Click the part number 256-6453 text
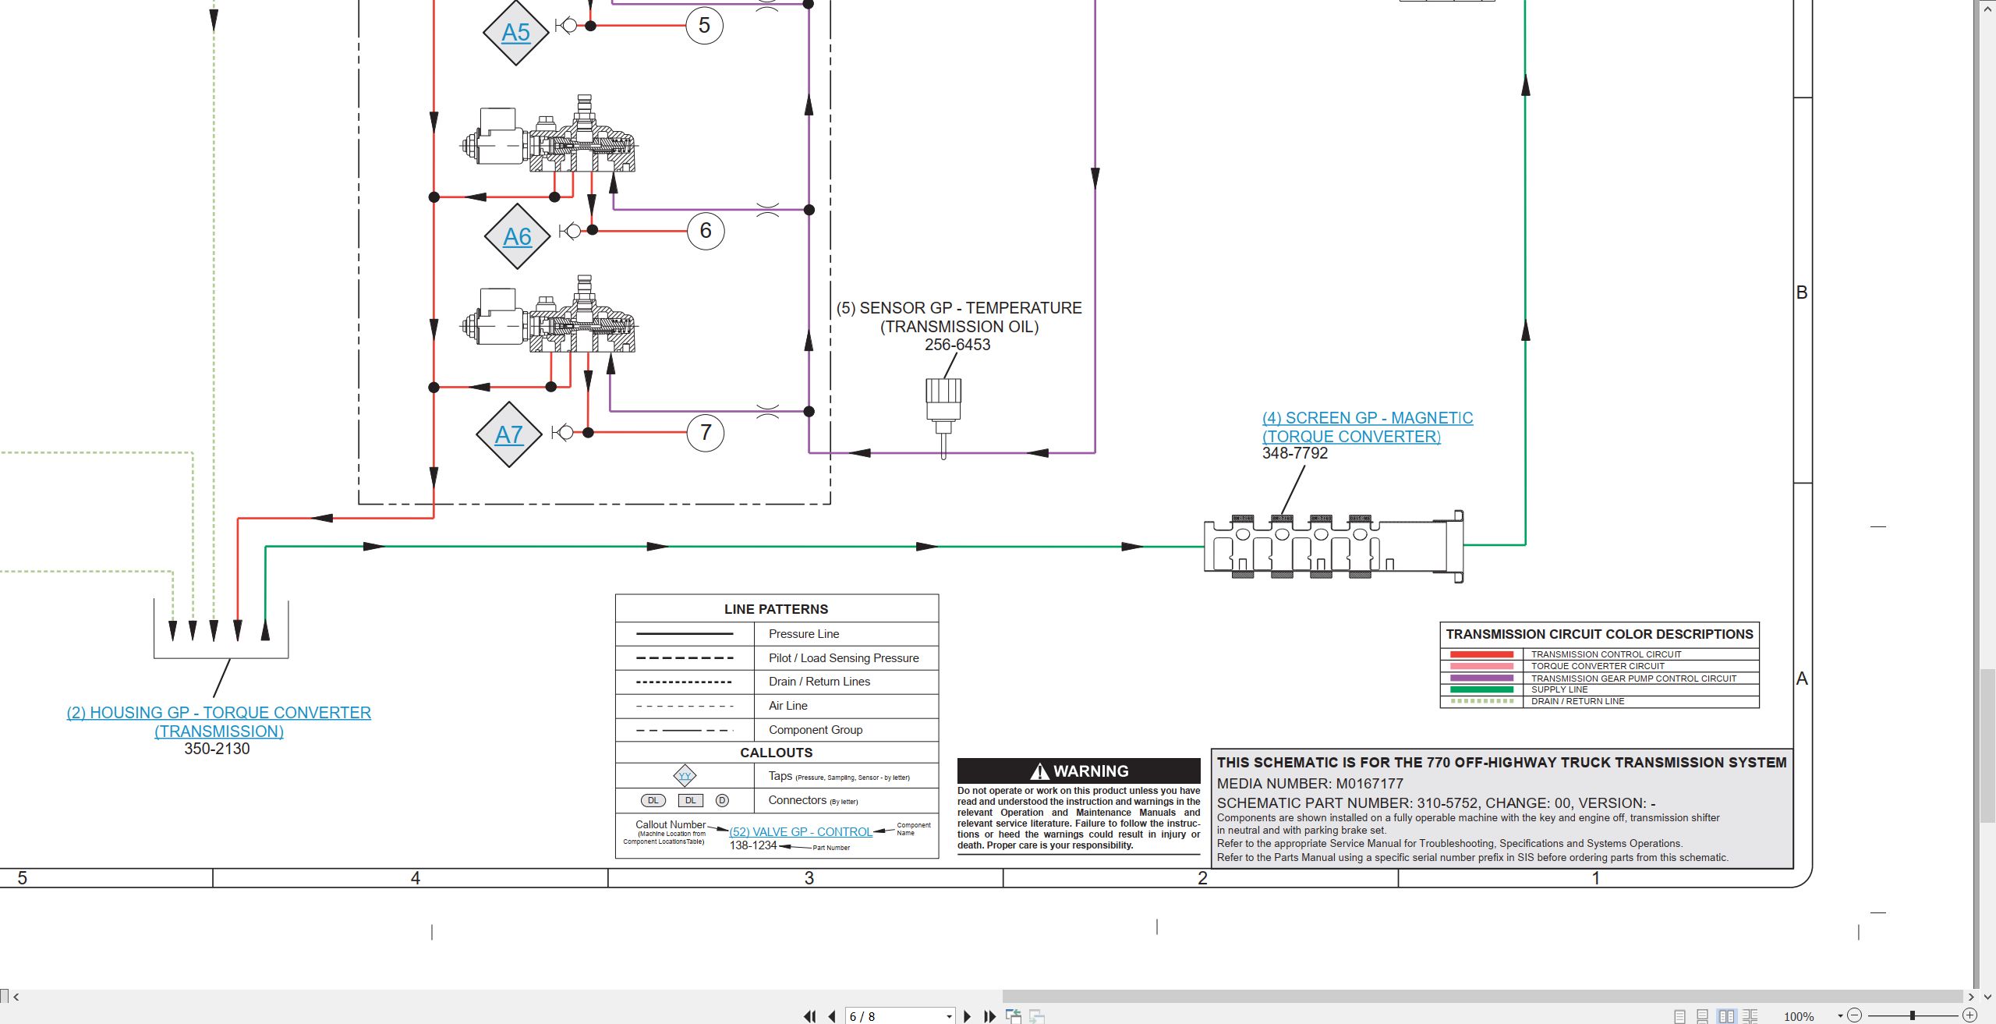The height and width of the screenshot is (1024, 1996). click(957, 345)
